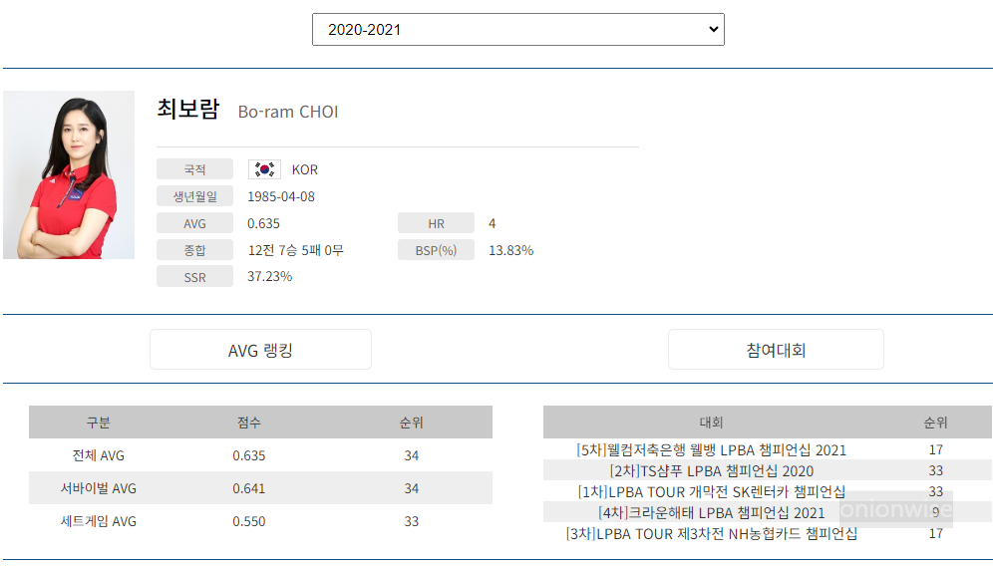Click the 참여대회 tab button

[x=776, y=350]
